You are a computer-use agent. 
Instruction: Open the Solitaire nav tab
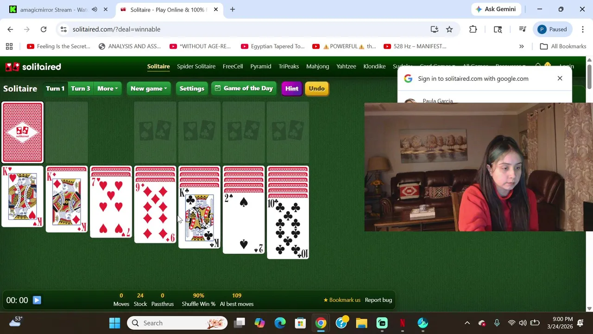coord(158,66)
